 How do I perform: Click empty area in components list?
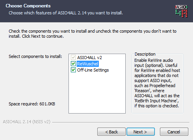tap(97, 93)
